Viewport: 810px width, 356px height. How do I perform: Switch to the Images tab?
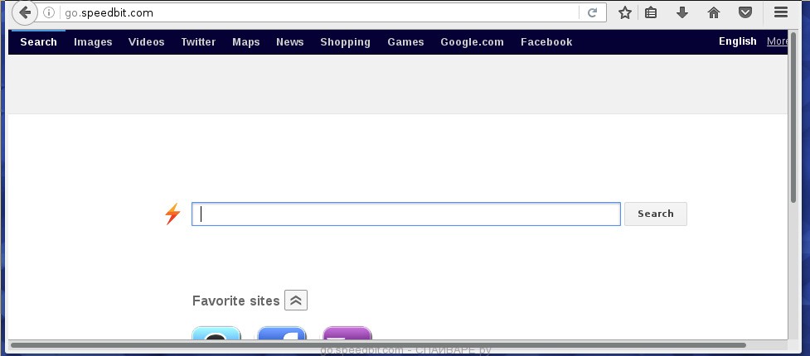pos(93,42)
